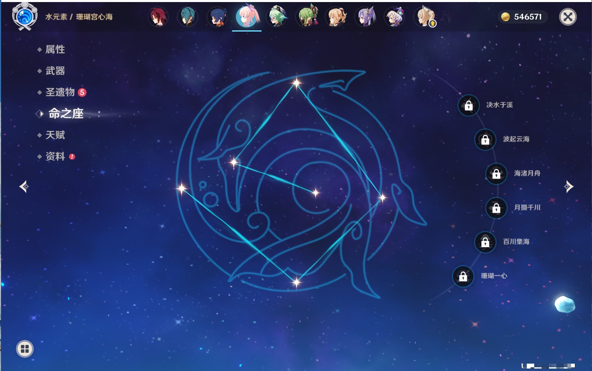The image size is (592, 371).
Task: Select the light-green-haired character with glasses
Action: pos(277,17)
